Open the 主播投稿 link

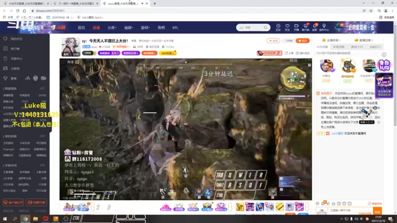(331, 40)
